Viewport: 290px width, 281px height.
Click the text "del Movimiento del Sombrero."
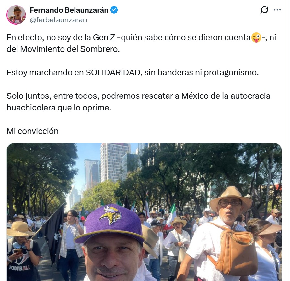point(63,49)
